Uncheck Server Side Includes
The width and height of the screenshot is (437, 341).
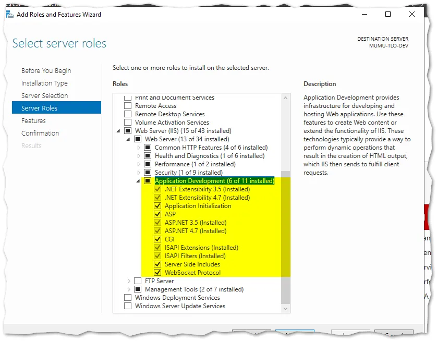click(157, 264)
